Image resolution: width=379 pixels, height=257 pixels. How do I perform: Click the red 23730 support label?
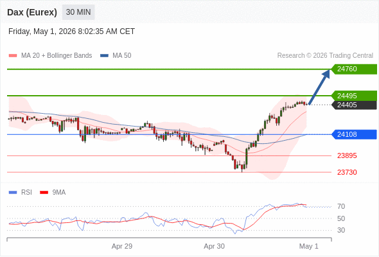click(347, 172)
